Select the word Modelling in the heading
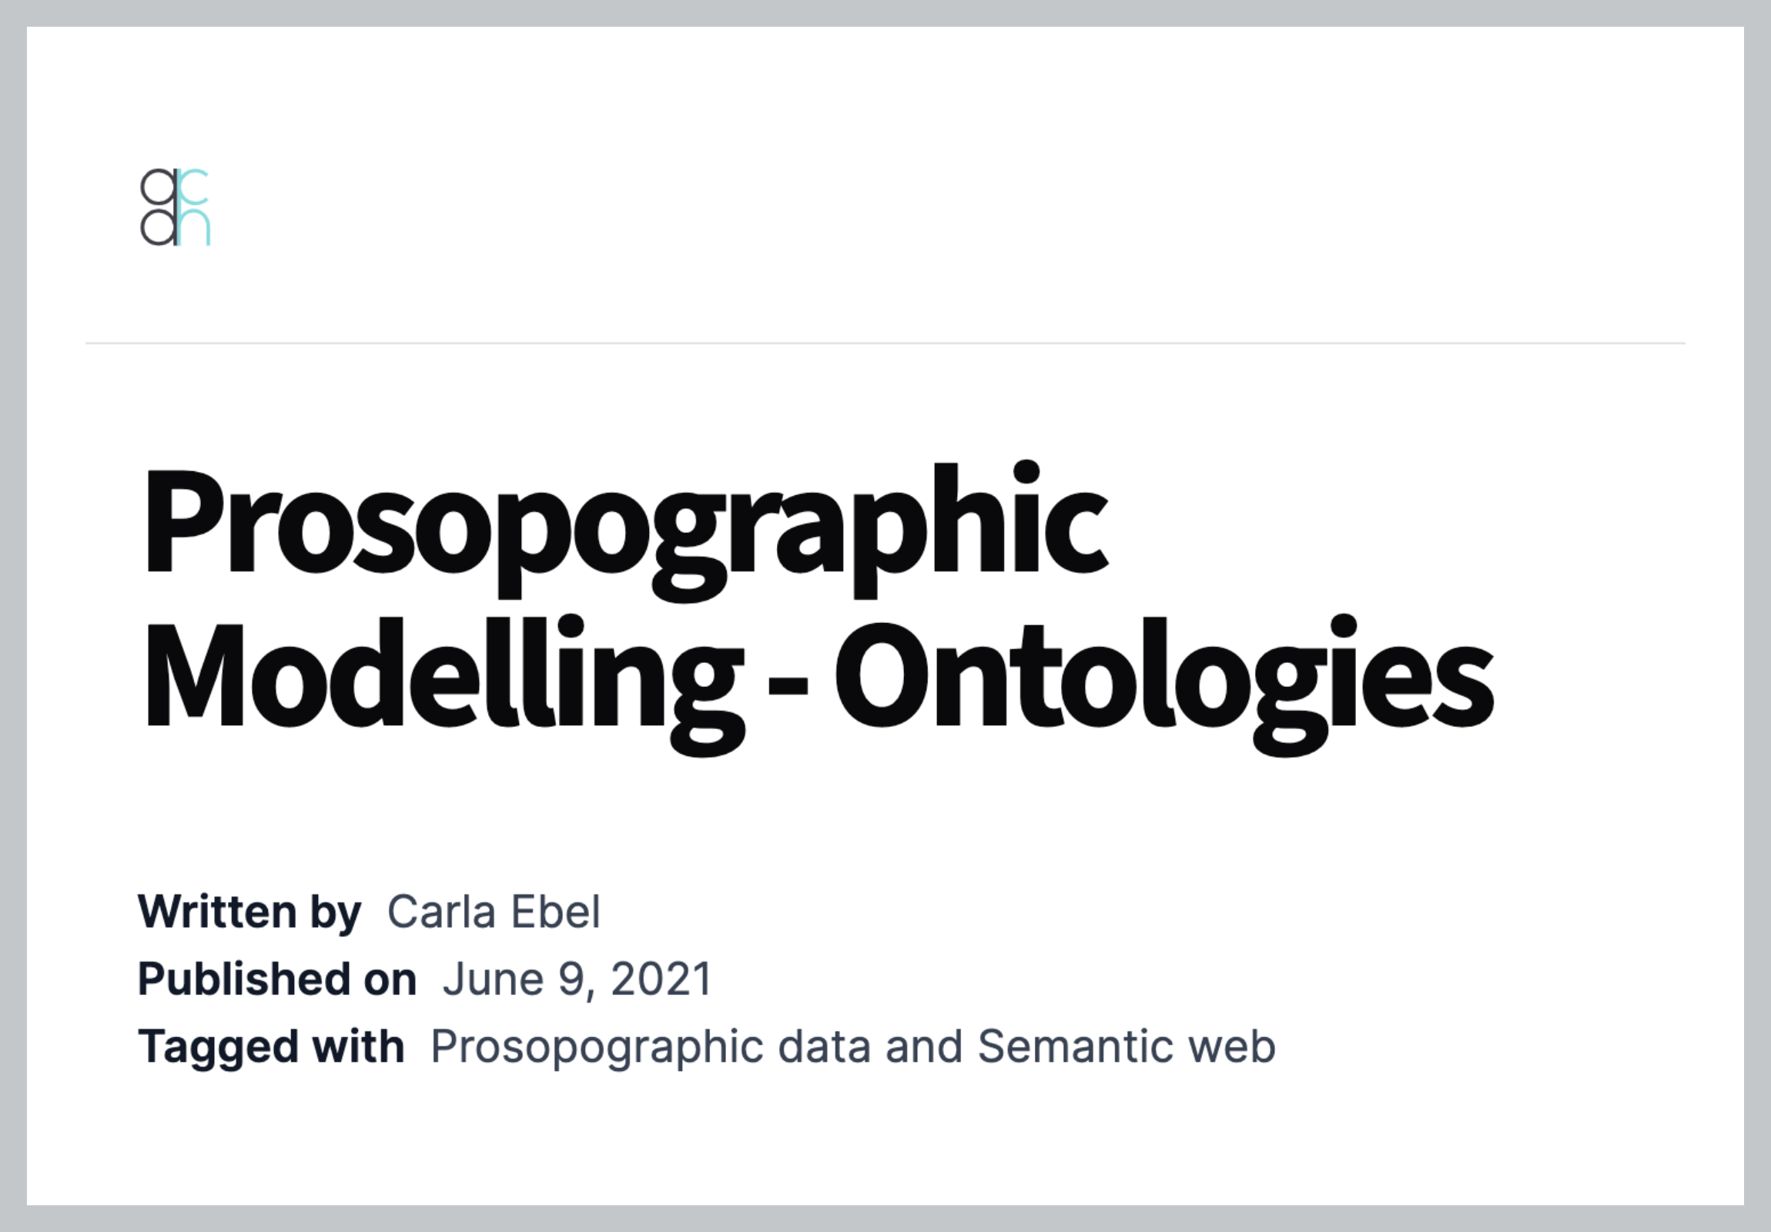The image size is (1771, 1232). 444,684
